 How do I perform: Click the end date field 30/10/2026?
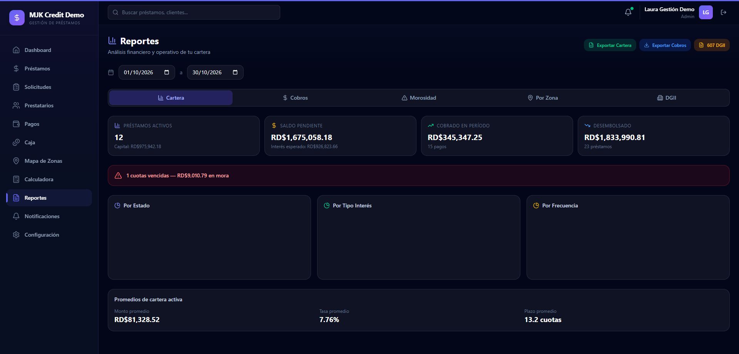click(x=215, y=72)
